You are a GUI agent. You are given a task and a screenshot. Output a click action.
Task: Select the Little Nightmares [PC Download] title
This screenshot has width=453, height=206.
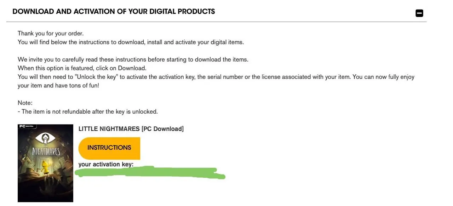[131, 129]
